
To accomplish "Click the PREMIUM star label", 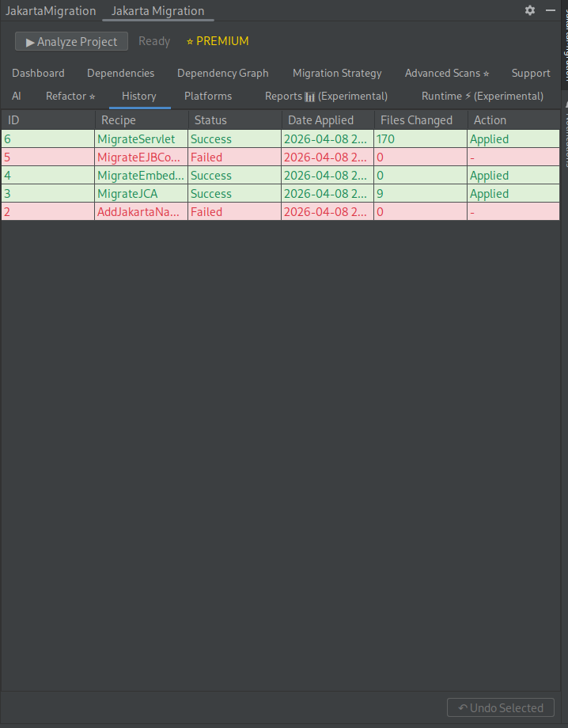I will click(x=218, y=41).
